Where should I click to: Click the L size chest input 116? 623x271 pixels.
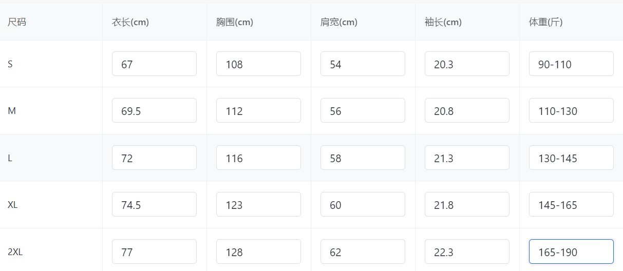tap(258, 158)
